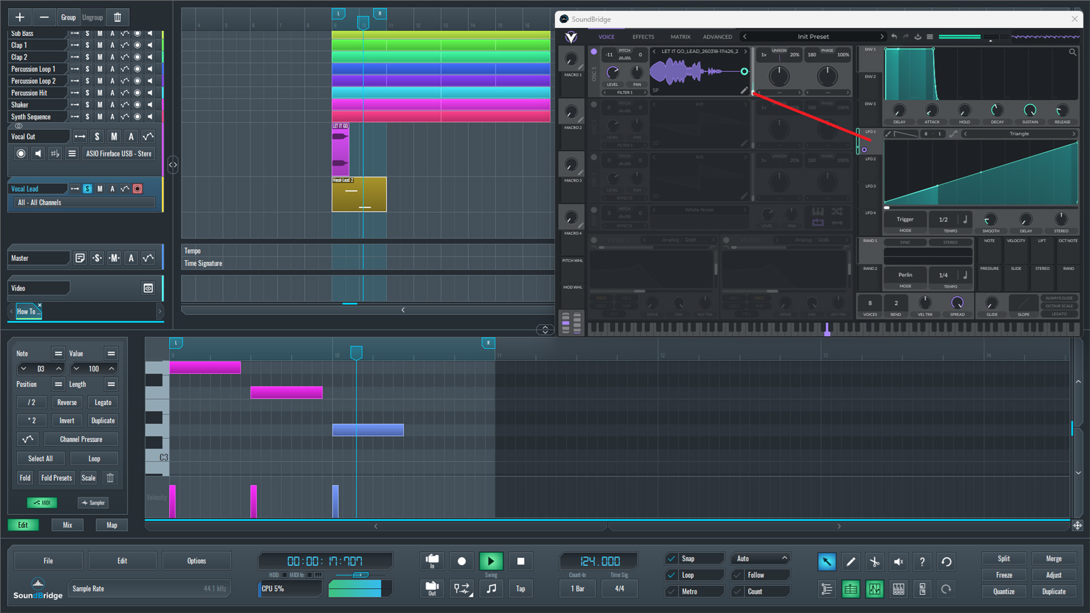Open help question mark tool

[x=922, y=561]
